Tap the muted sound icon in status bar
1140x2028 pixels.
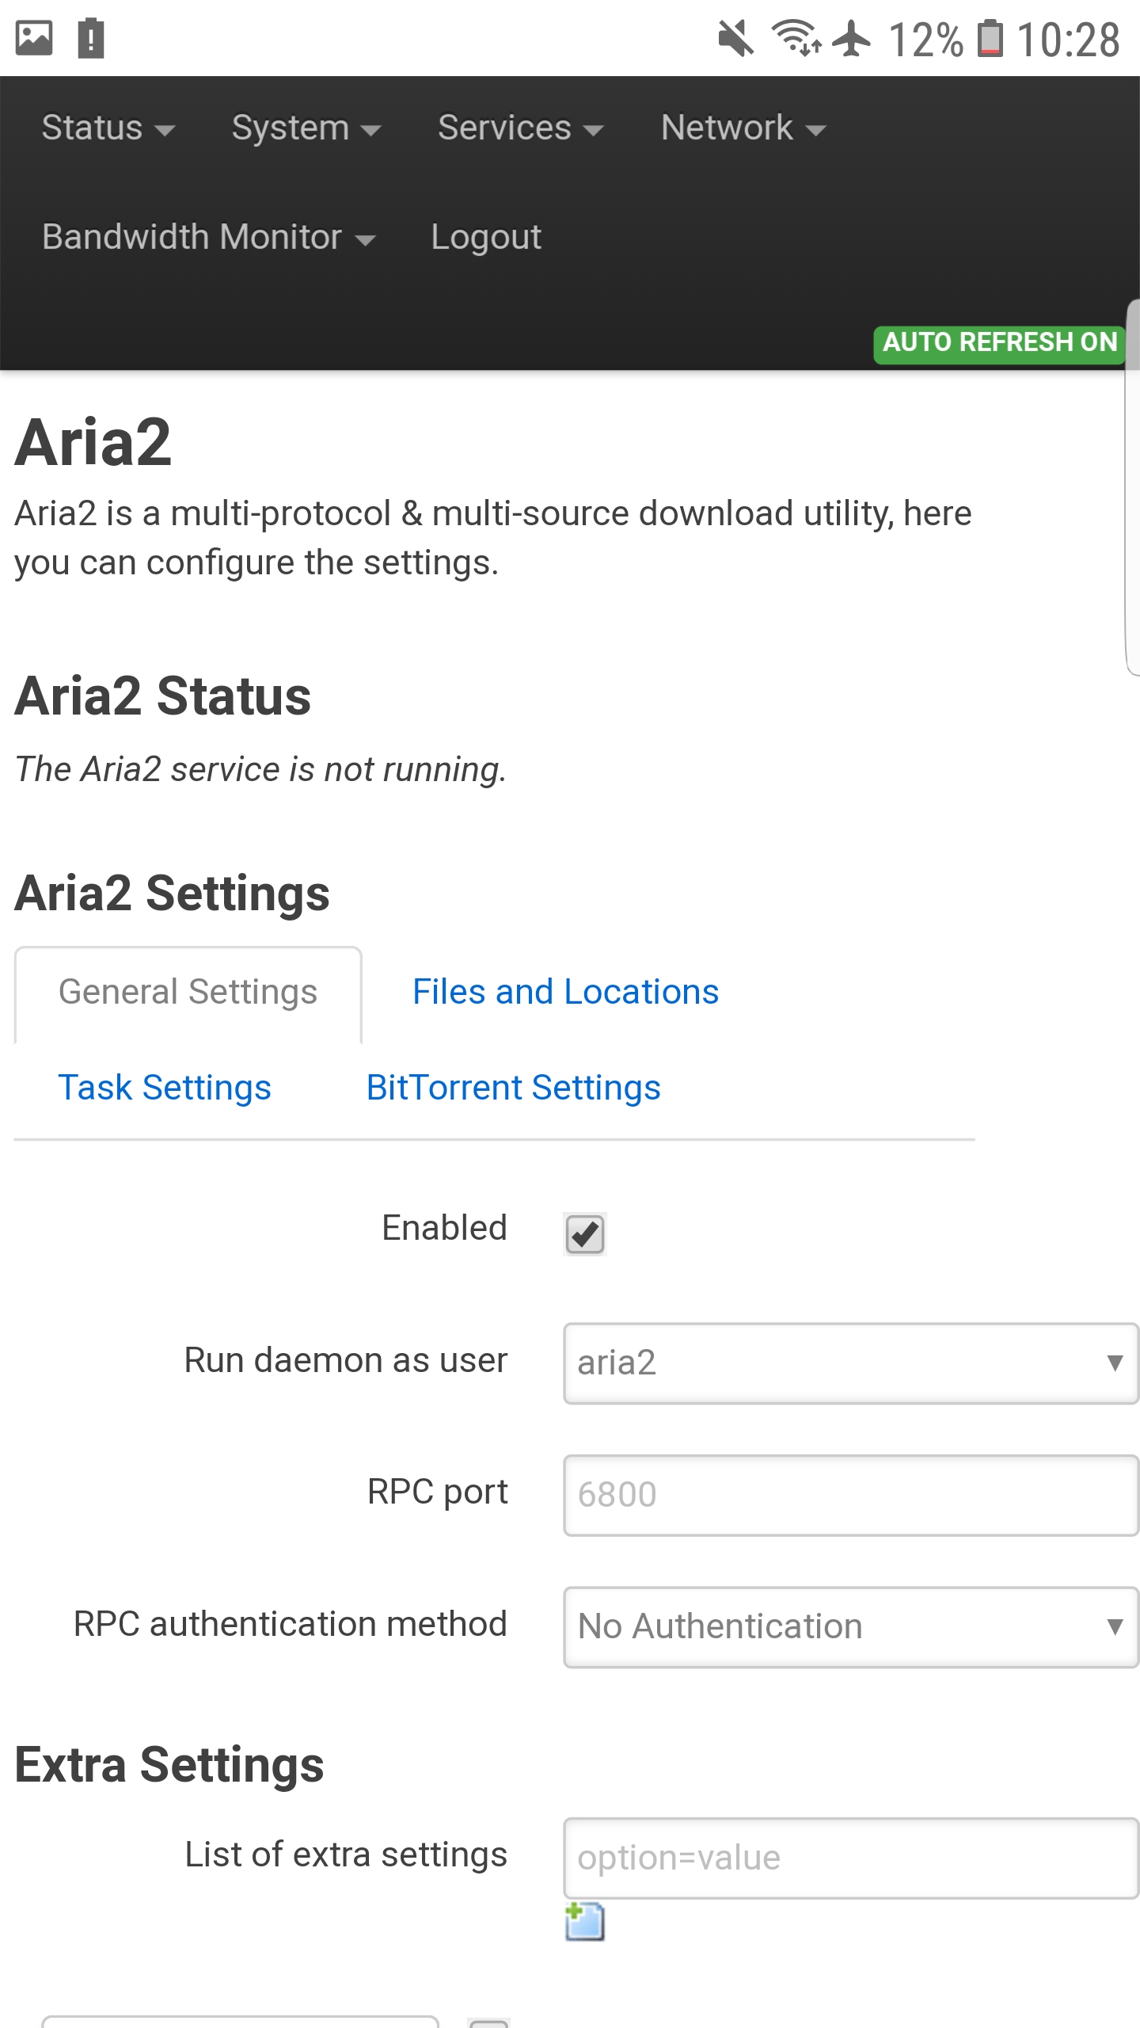pos(735,38)
